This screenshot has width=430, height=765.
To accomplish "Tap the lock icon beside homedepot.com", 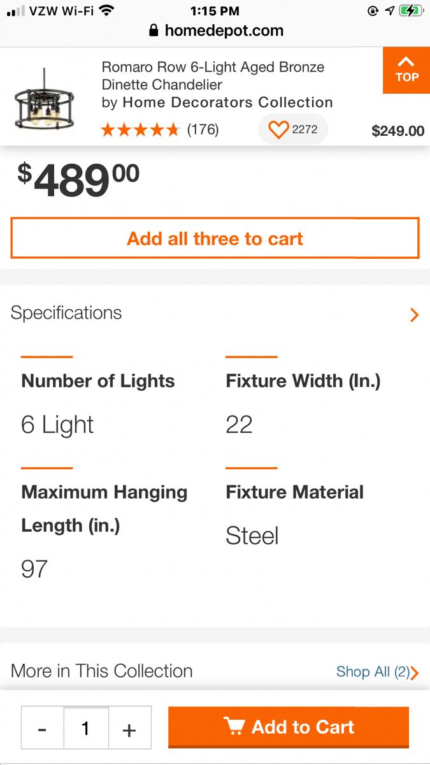I will click(x=154, y=31).
